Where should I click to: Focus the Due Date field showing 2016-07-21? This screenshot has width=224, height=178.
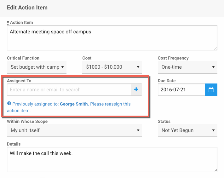[181, 90]
